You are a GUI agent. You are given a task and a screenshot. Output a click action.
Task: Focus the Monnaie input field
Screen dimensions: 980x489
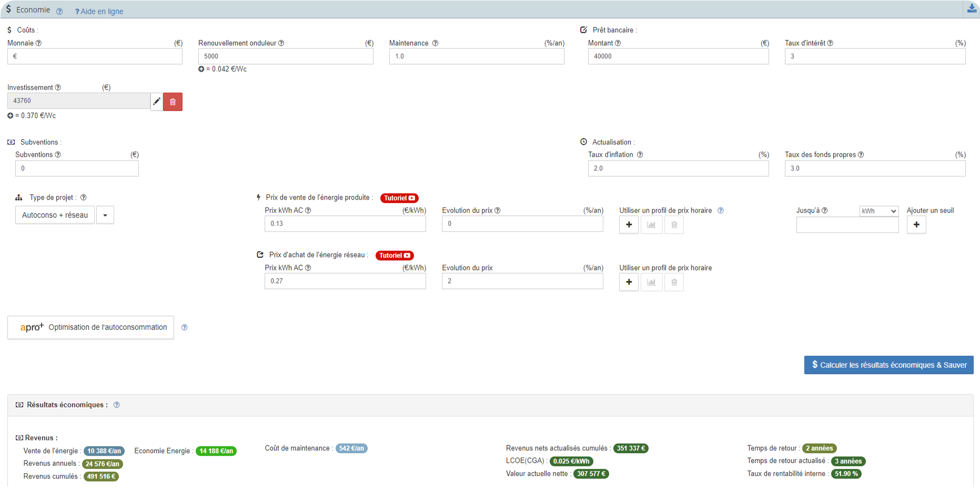[95, 56]
